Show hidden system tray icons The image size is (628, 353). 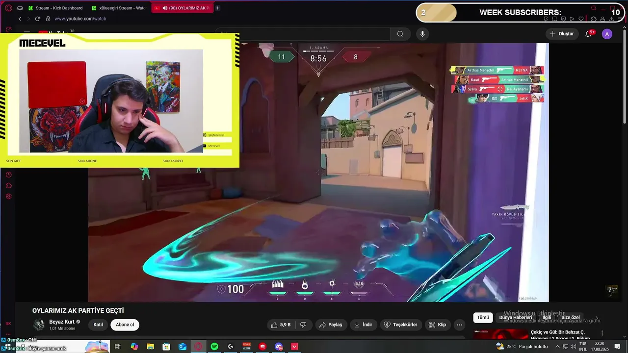tap(557, 347)
